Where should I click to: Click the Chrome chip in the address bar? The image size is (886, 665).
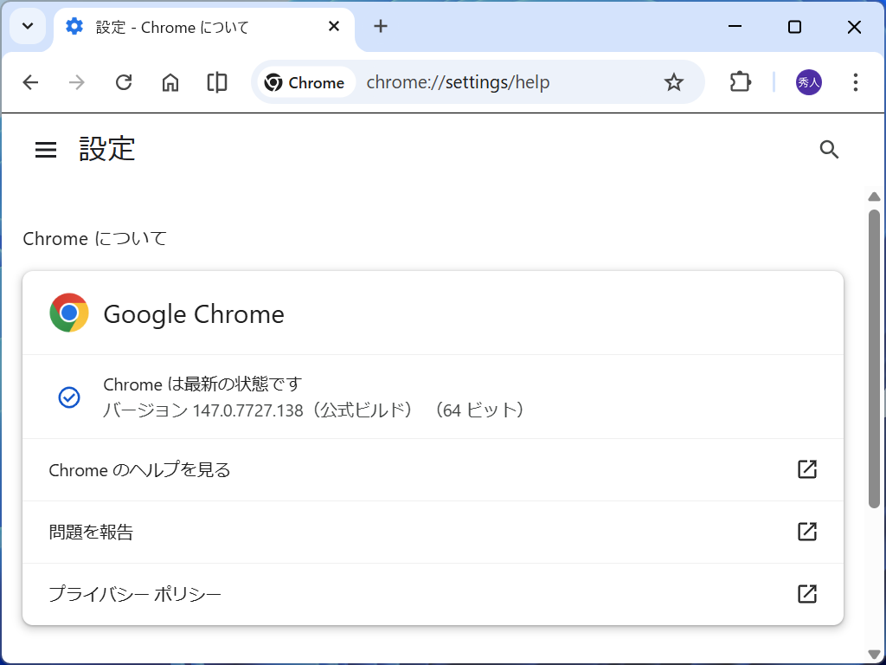[x=305, y=82]
